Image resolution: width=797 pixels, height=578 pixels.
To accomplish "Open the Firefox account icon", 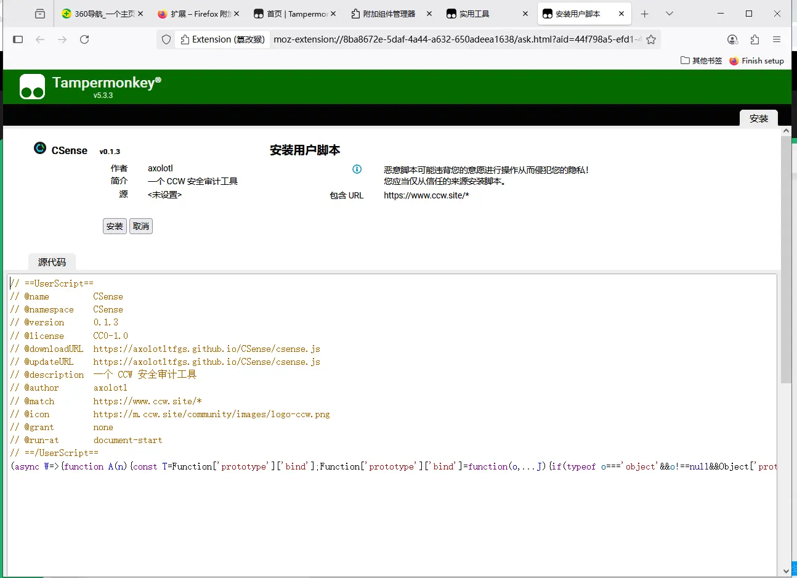I will coord(732,39).
